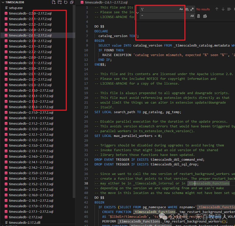The image size is (235, 226).
Task: Click the New Folder icon in Explorer
Action: click(x=60, y=2)
